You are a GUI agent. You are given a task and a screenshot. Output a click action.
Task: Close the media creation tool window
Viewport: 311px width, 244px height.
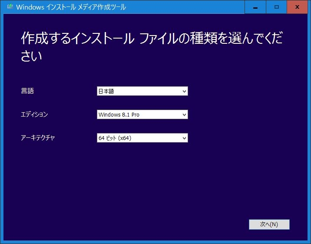tap(297, 7)
